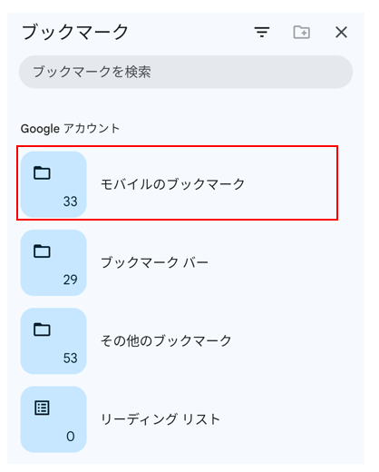
Task: Click the folder glyph of その他のブックマーク
Action: [x=42, y=329]
